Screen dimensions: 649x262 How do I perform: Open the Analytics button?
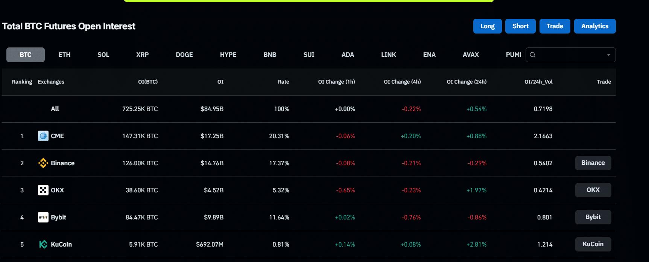click(x=594, y=26)
